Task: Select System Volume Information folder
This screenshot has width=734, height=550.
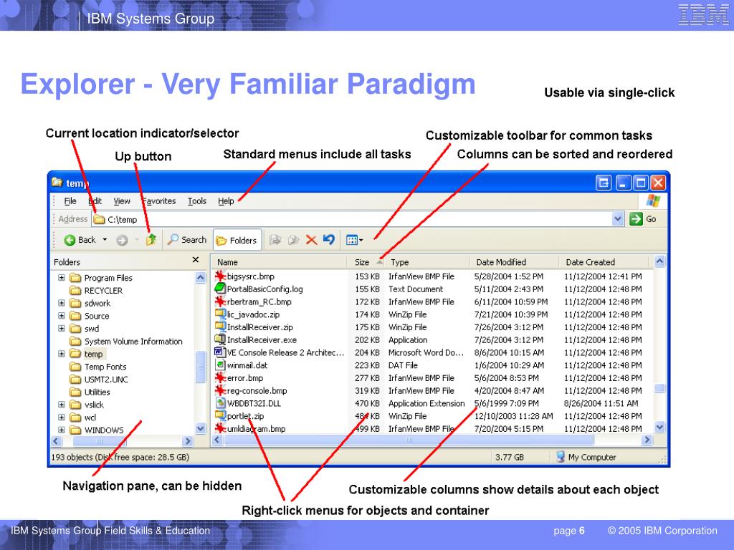Action: pos(126,342)
